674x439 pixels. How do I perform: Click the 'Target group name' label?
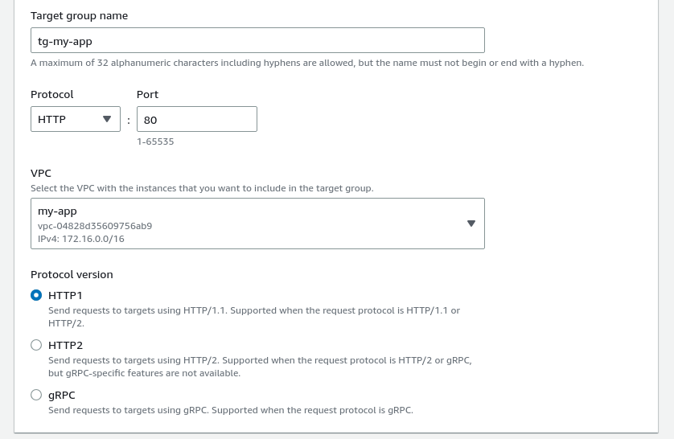click(x=79, y=15)
